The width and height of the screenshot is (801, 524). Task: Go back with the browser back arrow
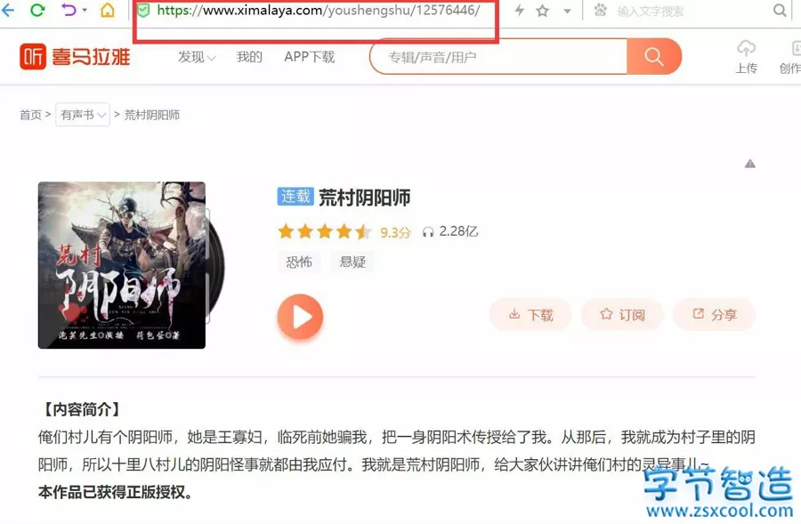[8, 10]
